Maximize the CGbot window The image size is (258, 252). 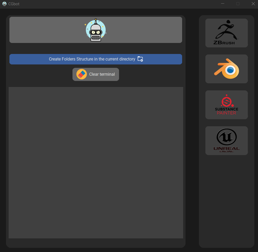pyautogui.click(x=238, y=4)
